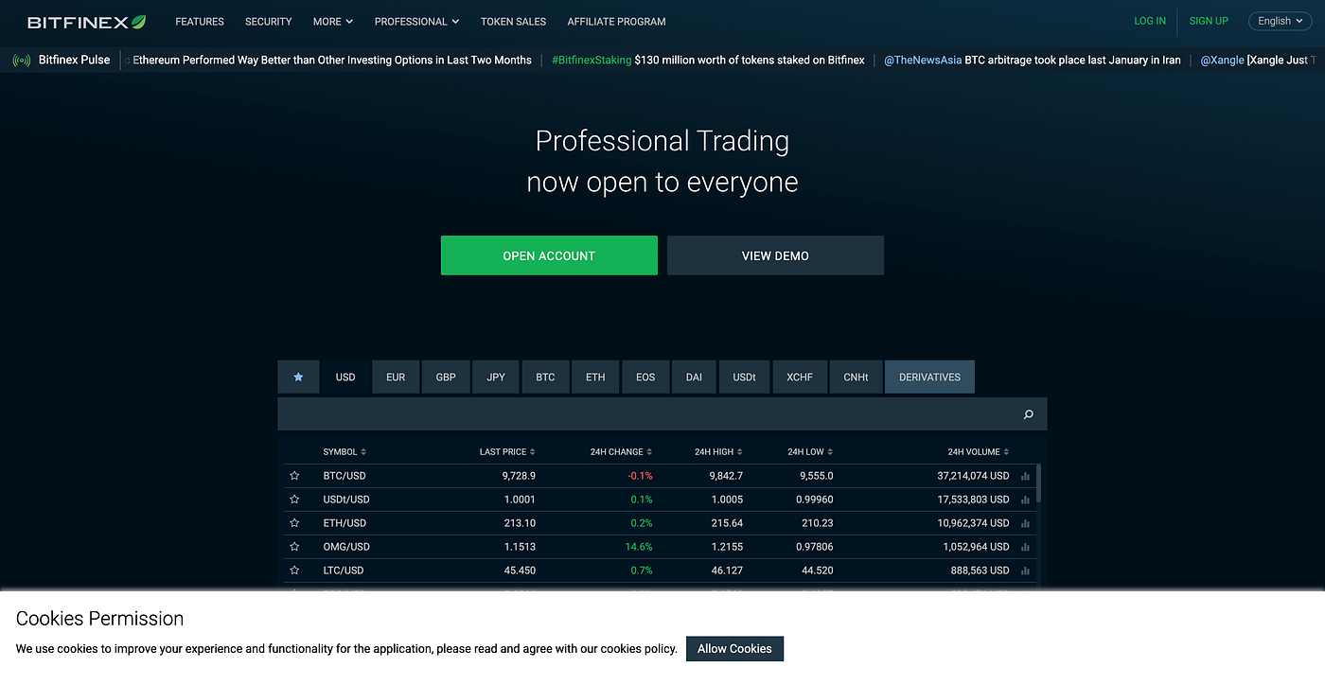Viewport: 1325px width, 685px height.
Task: Click the LTC/USD symbol text
Action: point(344,571)
